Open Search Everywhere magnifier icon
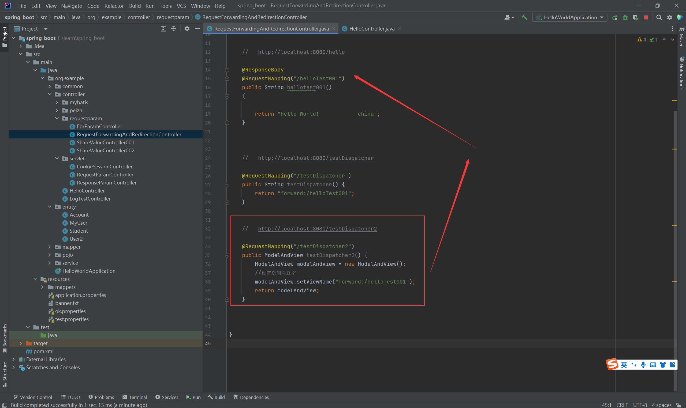 click(x=659, y=18)
